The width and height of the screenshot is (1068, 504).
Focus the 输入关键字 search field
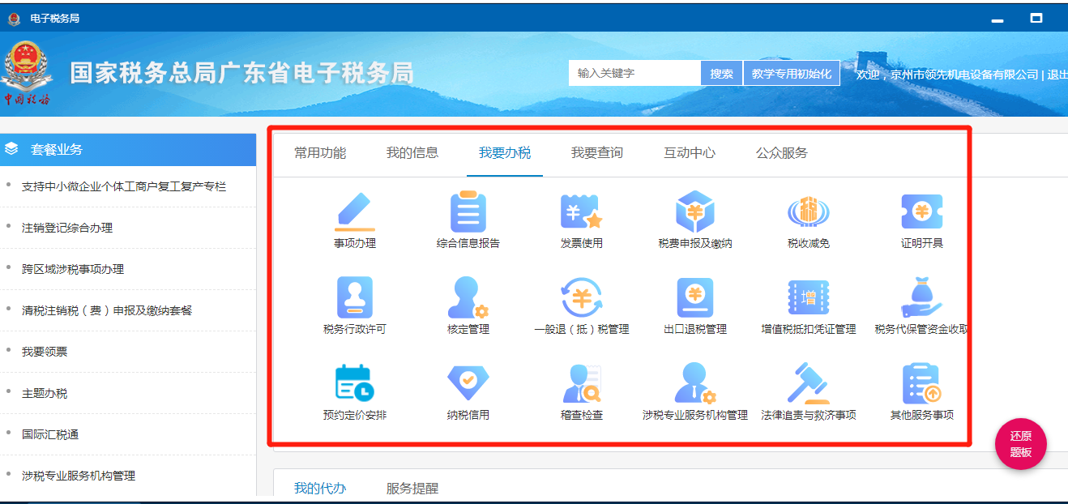point(634,73)
